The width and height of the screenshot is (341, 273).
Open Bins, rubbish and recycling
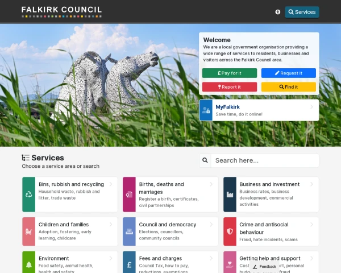click(71, 184)
